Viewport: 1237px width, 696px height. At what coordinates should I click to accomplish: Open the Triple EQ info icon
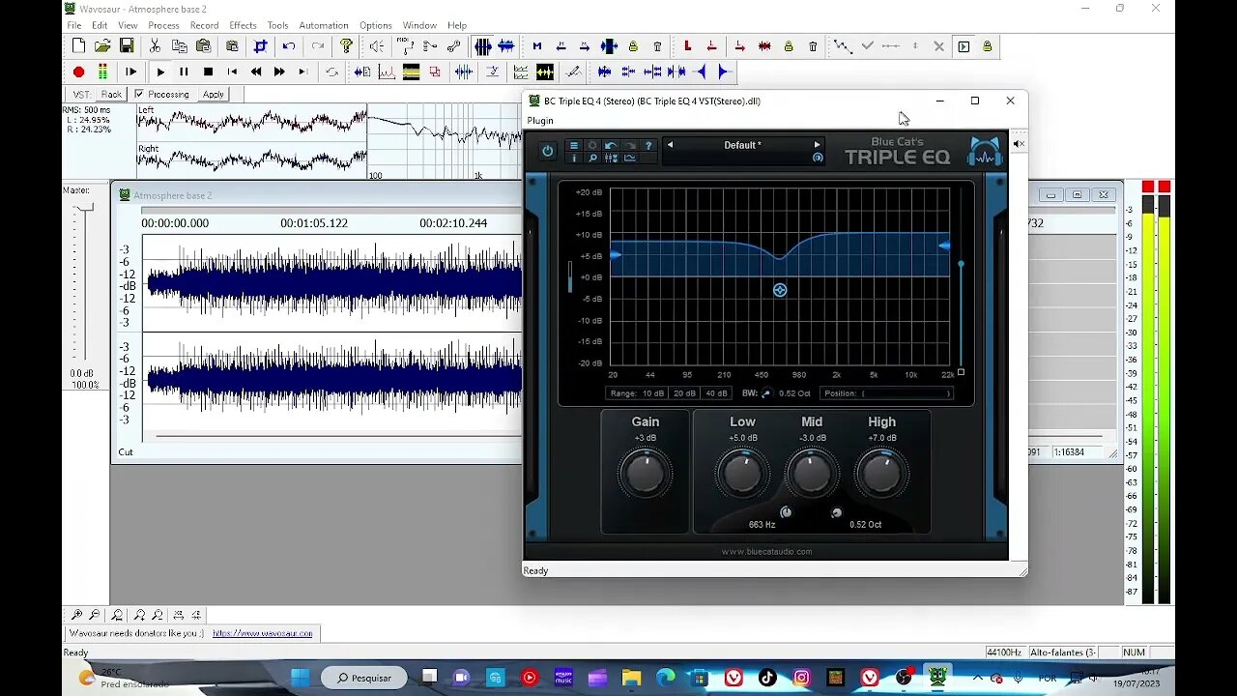pos(573,158)
